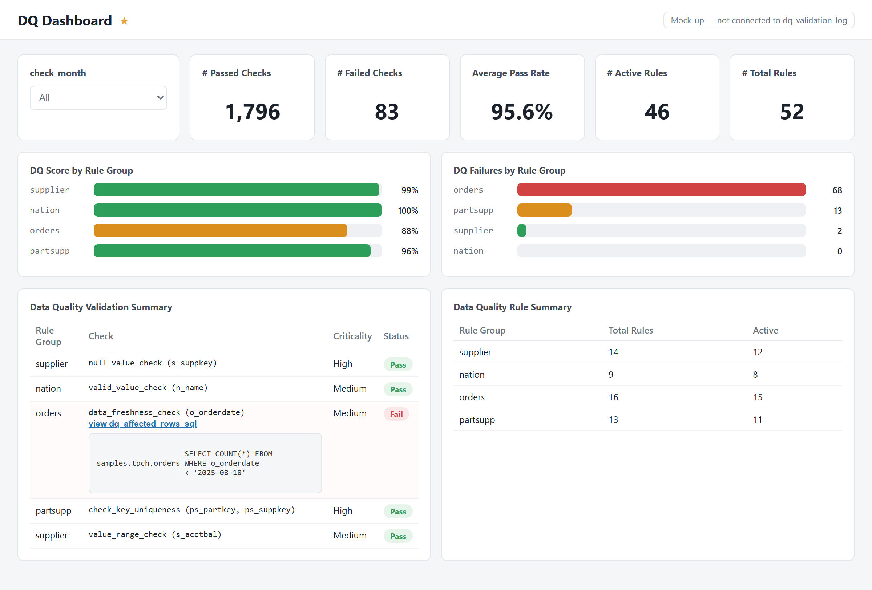Click the partsupp 96% score bar
The width and height of the screenshot is (872, 590).
click(232, 251)
